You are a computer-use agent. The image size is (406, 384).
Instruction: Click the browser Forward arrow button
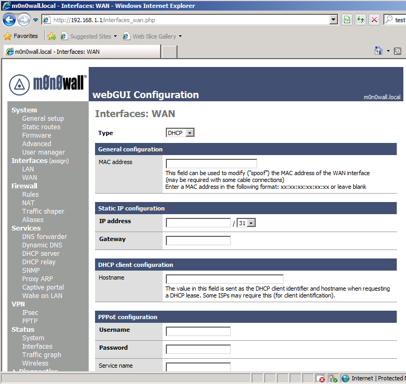[24, 20]
